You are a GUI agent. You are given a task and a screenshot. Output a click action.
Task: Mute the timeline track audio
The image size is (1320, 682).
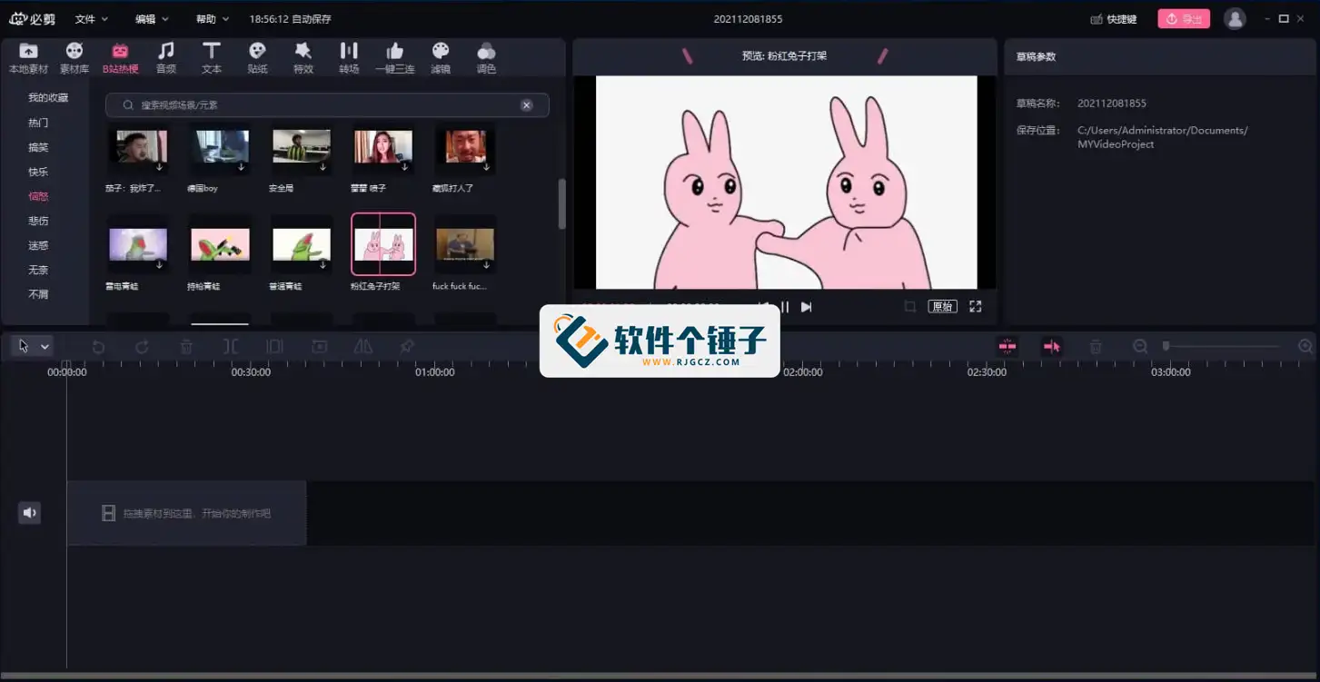click(29, 512)
